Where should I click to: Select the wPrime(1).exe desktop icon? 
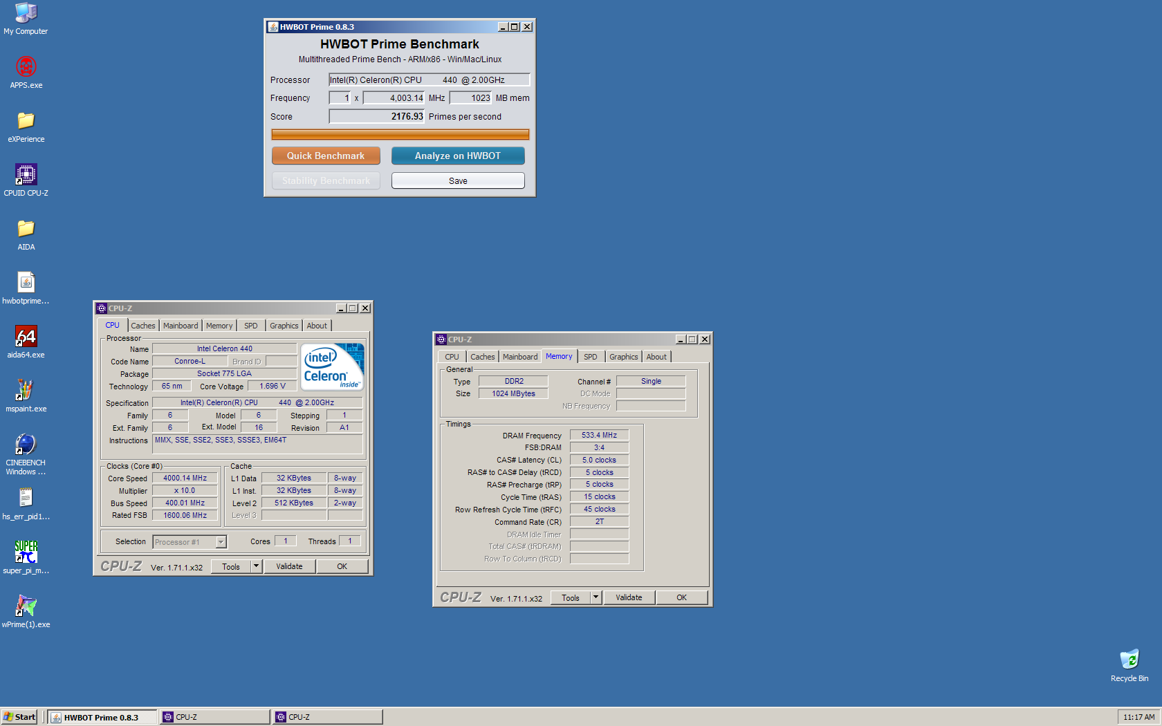pos(26,612)
